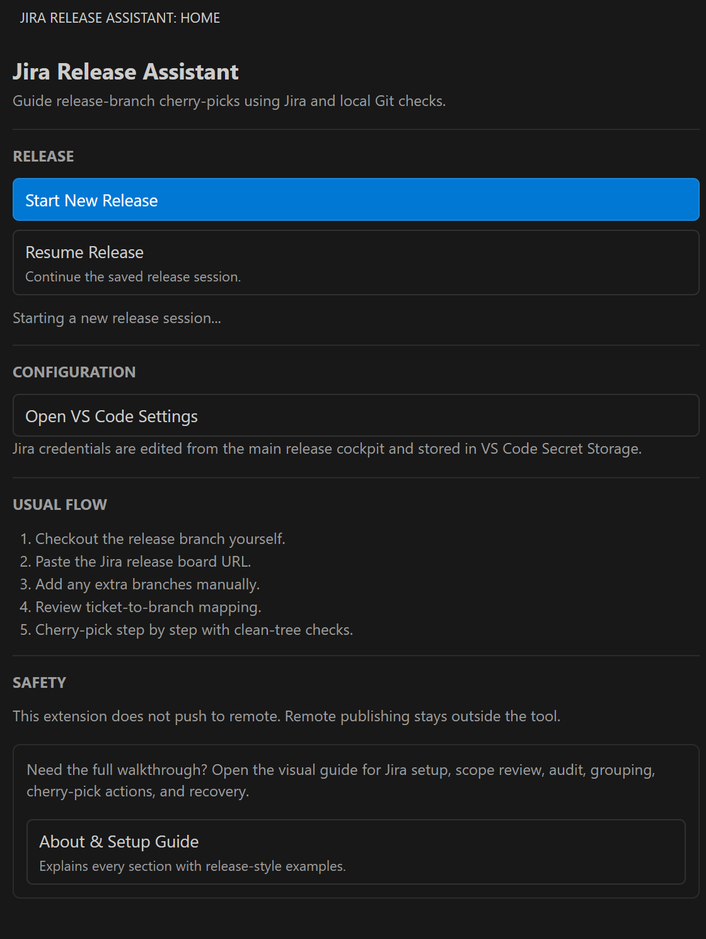Open the About & Setup Guide

point(356,852)
